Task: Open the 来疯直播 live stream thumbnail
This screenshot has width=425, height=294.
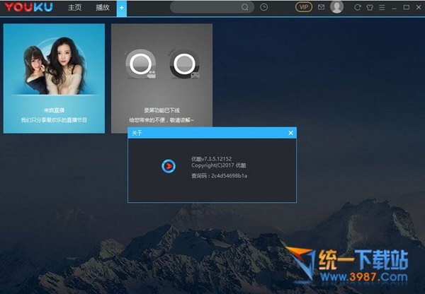Action: [x=54, y=78]
